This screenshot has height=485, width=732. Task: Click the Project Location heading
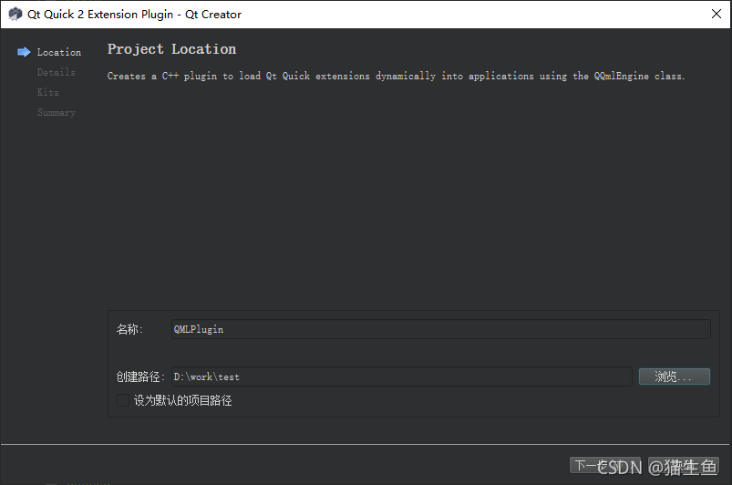coord(171,49)
